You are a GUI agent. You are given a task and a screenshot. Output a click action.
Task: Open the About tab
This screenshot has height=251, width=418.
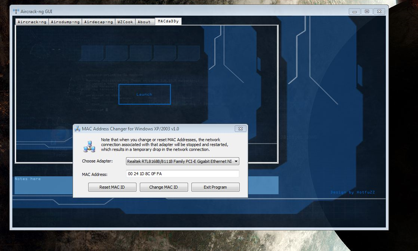pyautogui.click(x=144, y=22)
